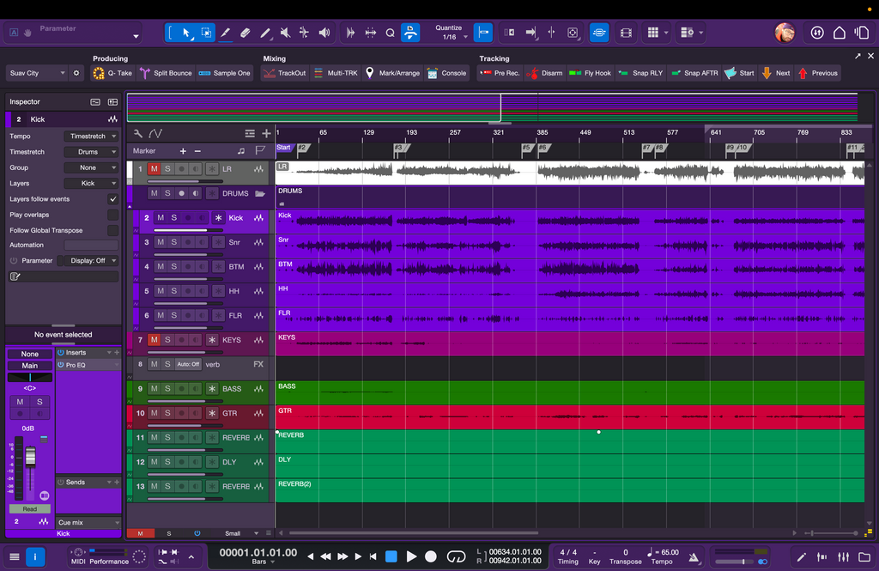The height and width of the screenshot is (571, 879).
Task: Switch to the Tracking macro section
Action: pyautogui.click(x=496, y=58)
